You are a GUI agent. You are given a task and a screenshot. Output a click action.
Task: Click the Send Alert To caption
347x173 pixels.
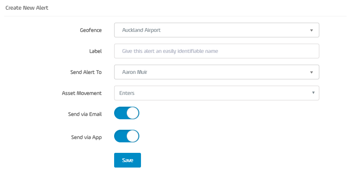point(86,72)
